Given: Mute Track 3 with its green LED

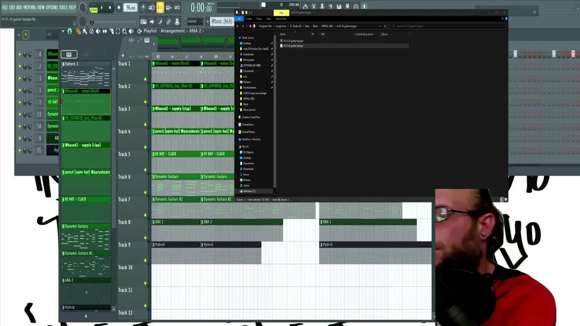Looking at the screenshot, I should [x=145, y=125].
